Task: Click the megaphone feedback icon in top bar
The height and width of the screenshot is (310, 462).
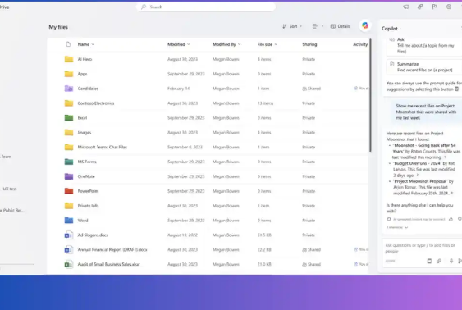Action: tap(405, 7)
